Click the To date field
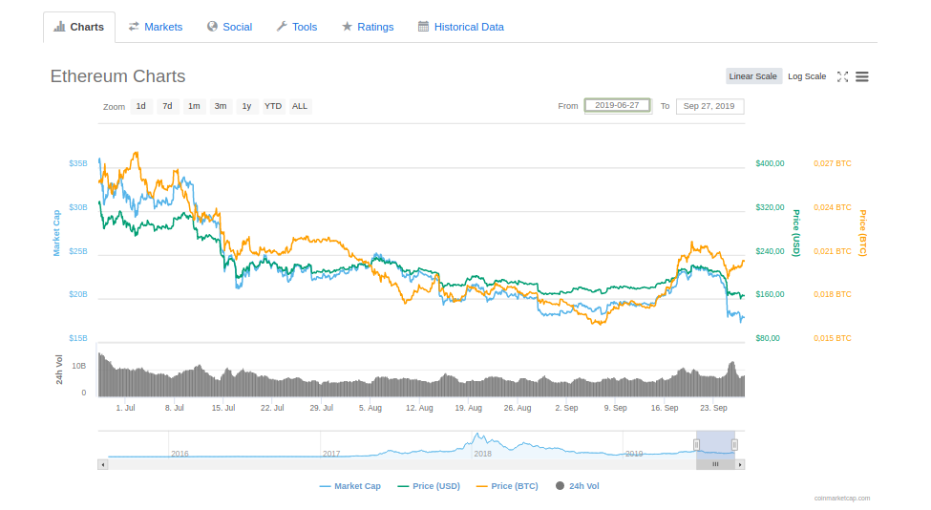The image size is (931, 510). [709, 106]
